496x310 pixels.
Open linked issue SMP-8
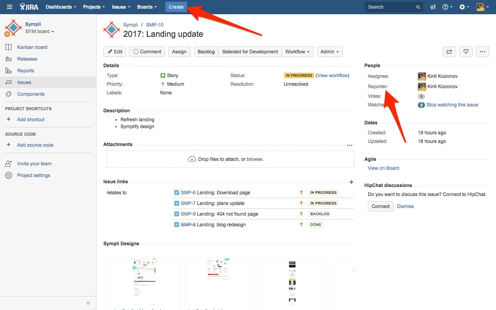pyautogui.click(x=188, y=225)
